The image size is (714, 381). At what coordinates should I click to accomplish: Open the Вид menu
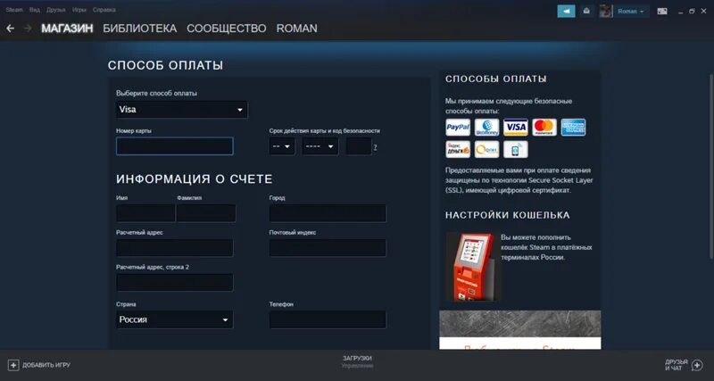(x=35, y=10)
